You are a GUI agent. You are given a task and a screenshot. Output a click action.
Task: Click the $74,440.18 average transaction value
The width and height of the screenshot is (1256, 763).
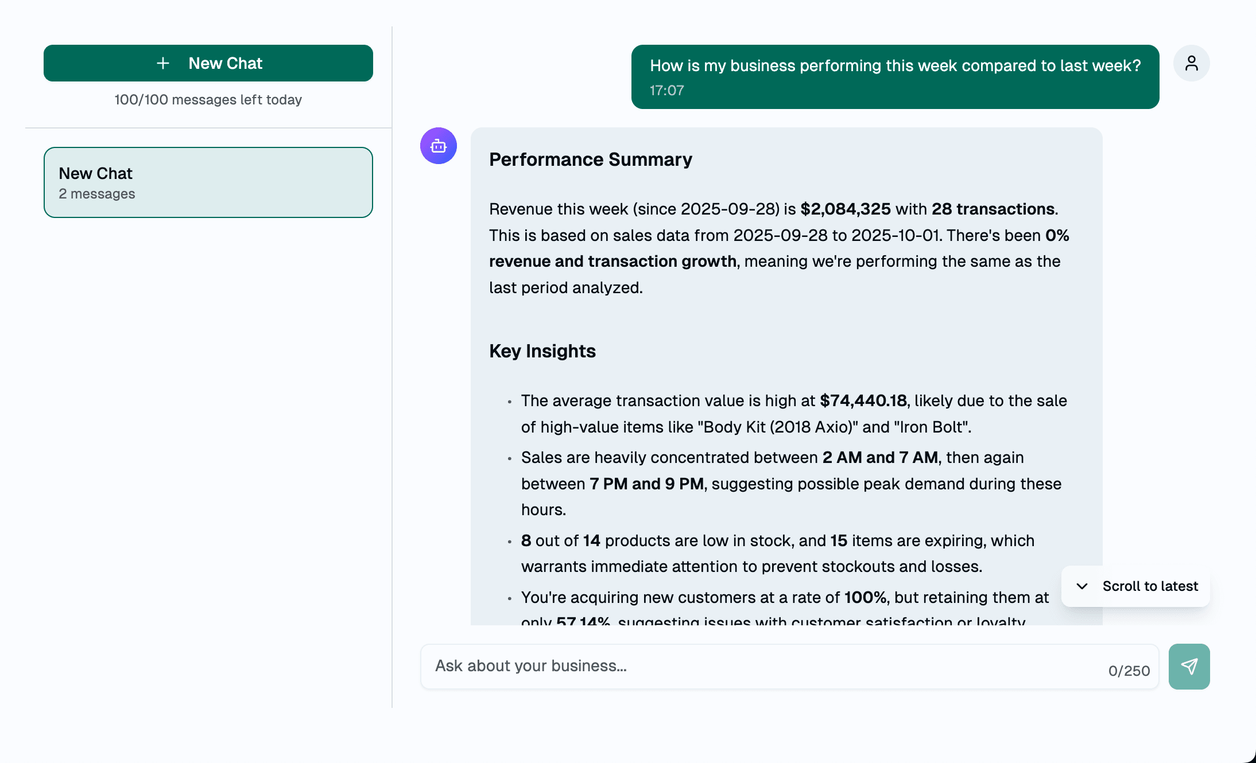863,400
